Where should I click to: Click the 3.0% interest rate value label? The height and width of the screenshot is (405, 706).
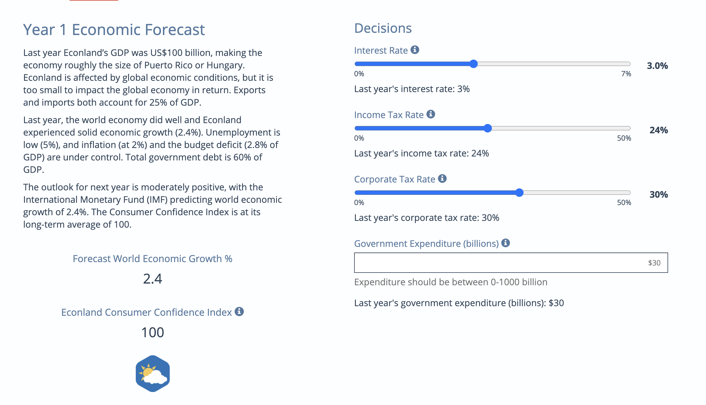coord(657,66)
